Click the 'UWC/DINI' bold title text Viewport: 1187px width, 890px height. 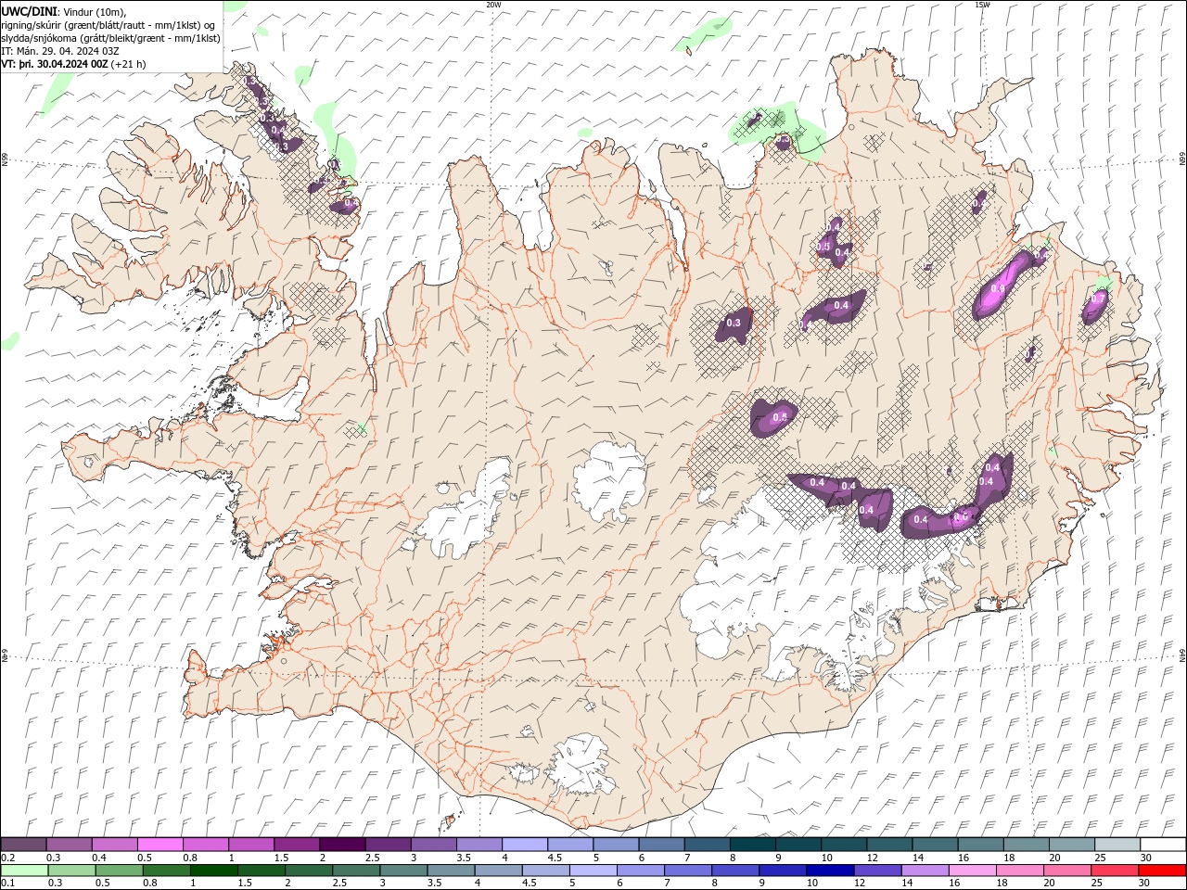29,11
